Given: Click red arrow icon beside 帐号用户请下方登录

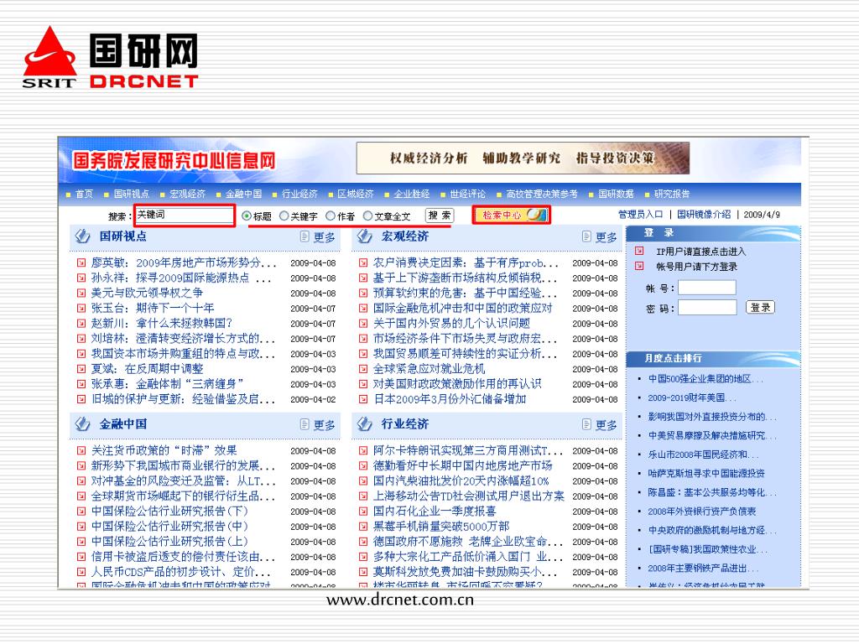Looking at the screenshot, I should [x=638, y=266].
